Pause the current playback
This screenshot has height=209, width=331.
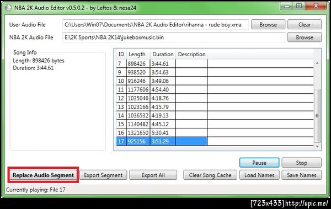(259, 163)
